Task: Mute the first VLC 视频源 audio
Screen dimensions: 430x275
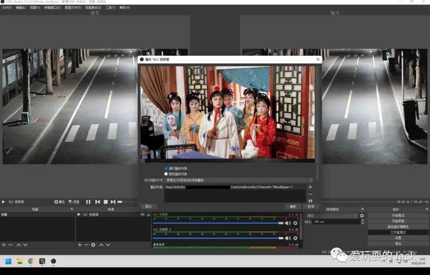Action: [288, 223]
